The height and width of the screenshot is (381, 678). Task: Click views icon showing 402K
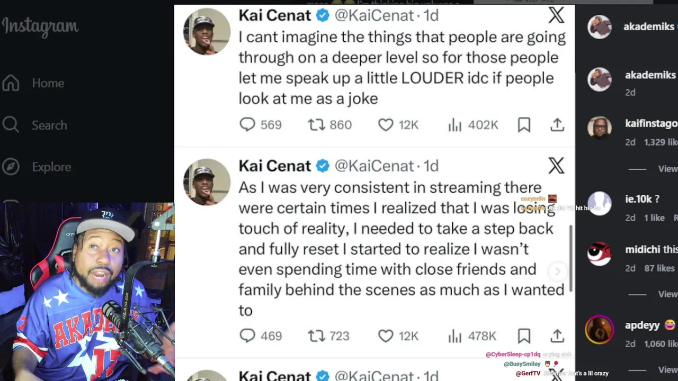[x=455, y=124]
